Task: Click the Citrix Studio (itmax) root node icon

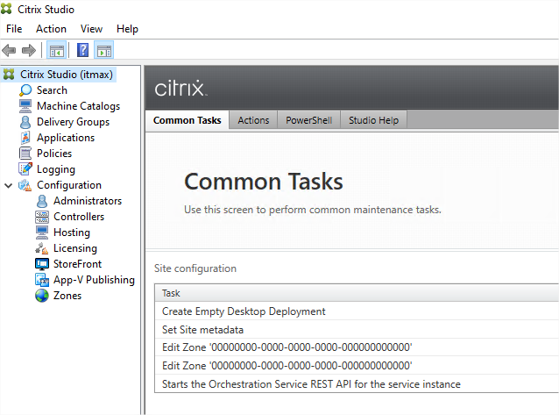Action: 9,75
